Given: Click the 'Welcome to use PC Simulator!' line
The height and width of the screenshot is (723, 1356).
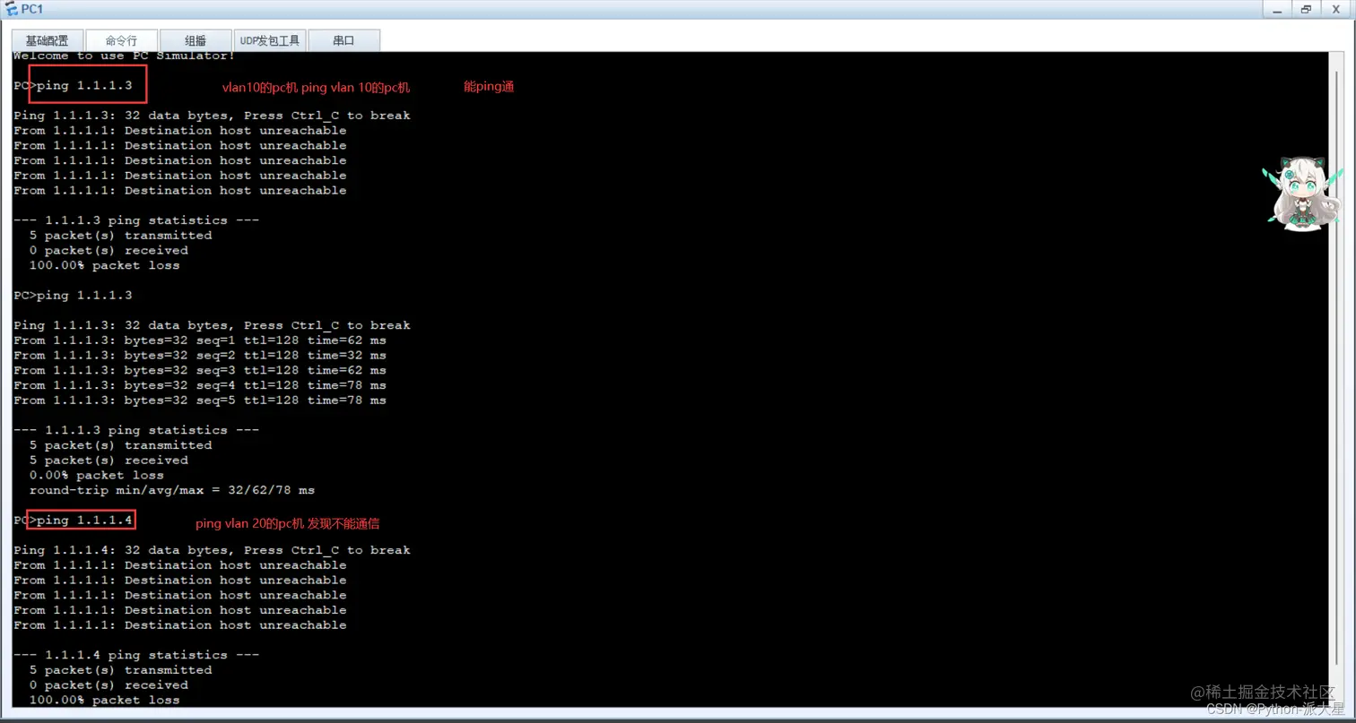Looking at the screenshot, I should 124,56.
